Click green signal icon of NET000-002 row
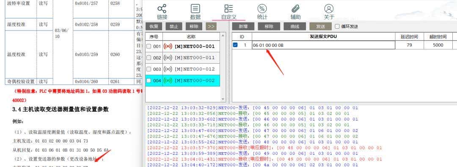This screenshot has height=167, width=457. click(168, 81)
